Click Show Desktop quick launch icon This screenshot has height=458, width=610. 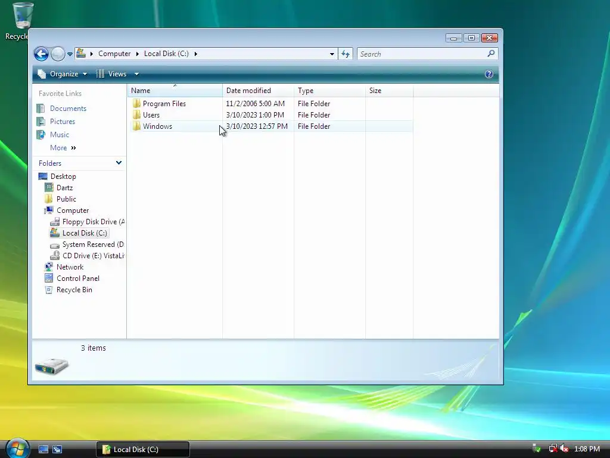pos(43,450)
